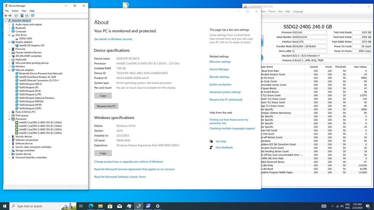Image resolution: width=374 pixels, height=210 pixels.
Task: Collapse the Display adapters node
Action: coord(9,42)
